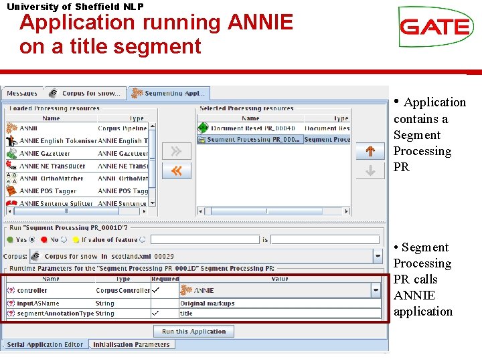
Task: Open the Corpus dropdown
Action: coord(378,256)
